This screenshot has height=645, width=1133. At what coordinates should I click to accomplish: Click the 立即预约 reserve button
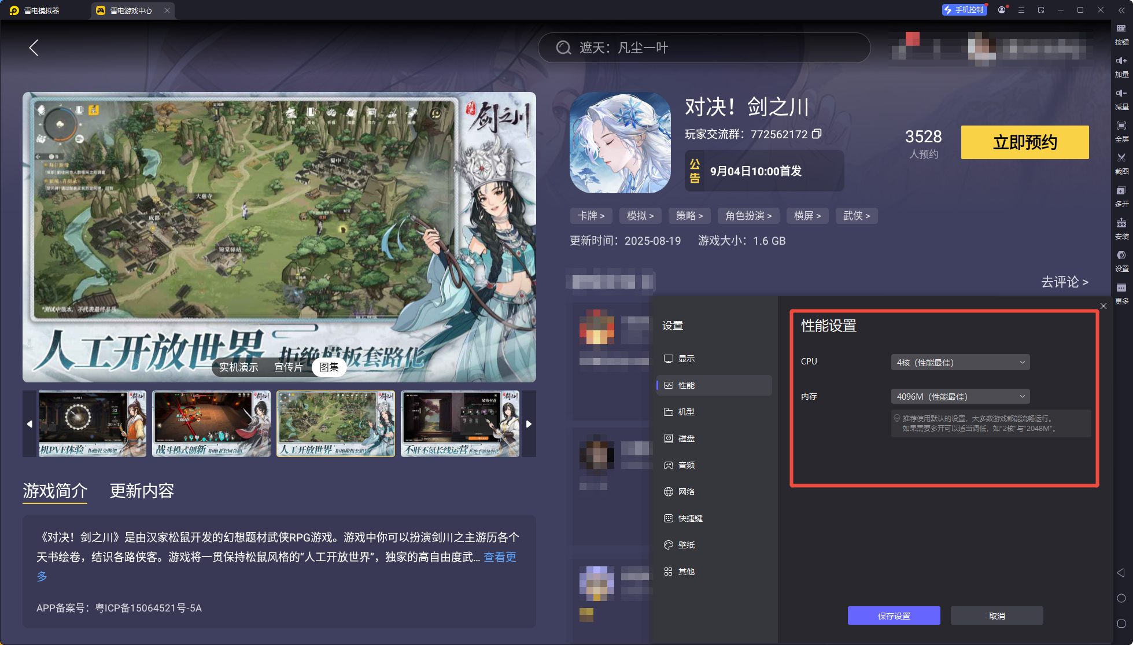pyautogui.click(x=1024, y=142)
